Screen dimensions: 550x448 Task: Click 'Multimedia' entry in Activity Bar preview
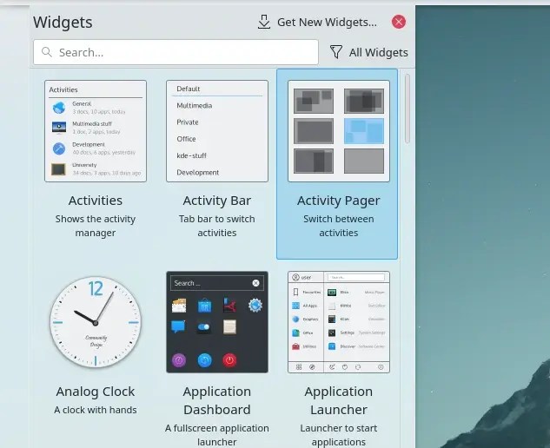[195, 106]
